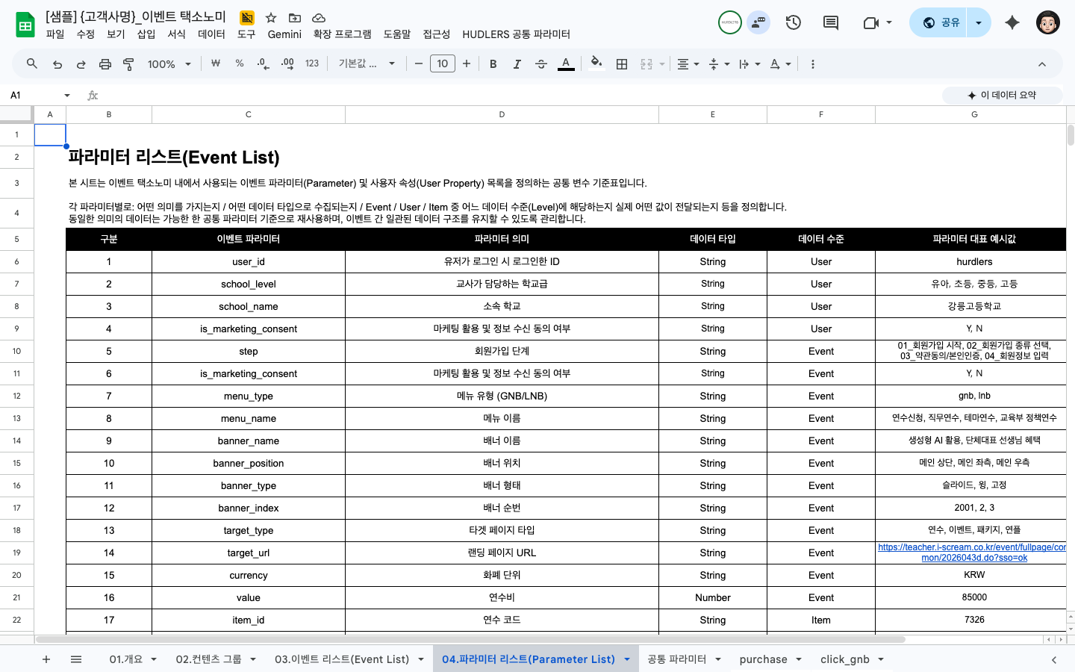Open the 파일 menu
The height and width of the screenshot is (672, 1075).
point(55,34)
